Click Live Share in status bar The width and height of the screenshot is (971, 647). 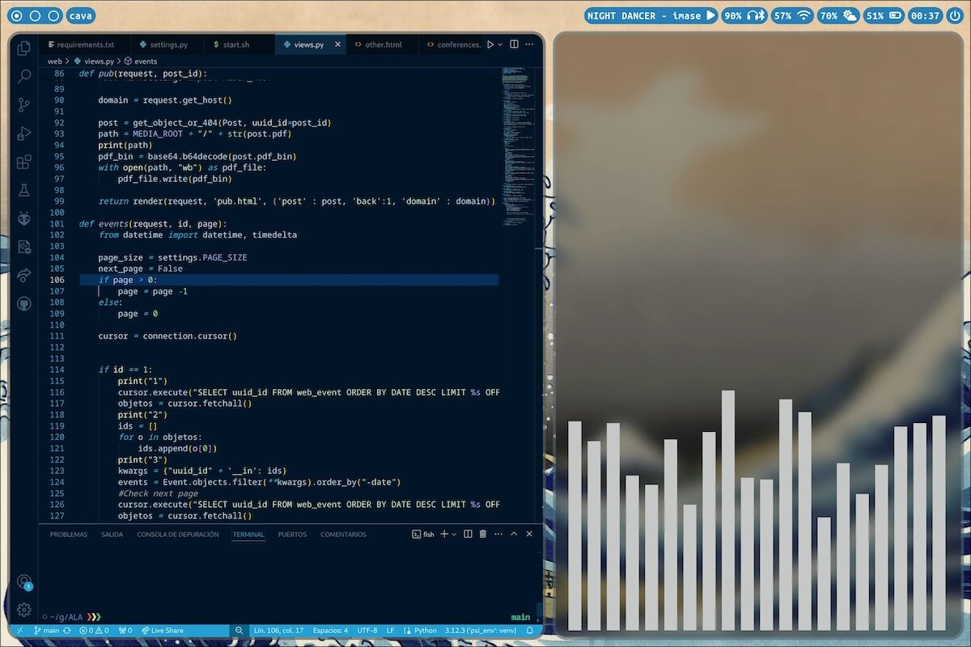162,630
